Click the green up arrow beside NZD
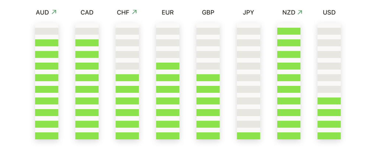Image resolution: width=377 pixels, height=150 pixels. pyautogui.click(x=300, y=12)
